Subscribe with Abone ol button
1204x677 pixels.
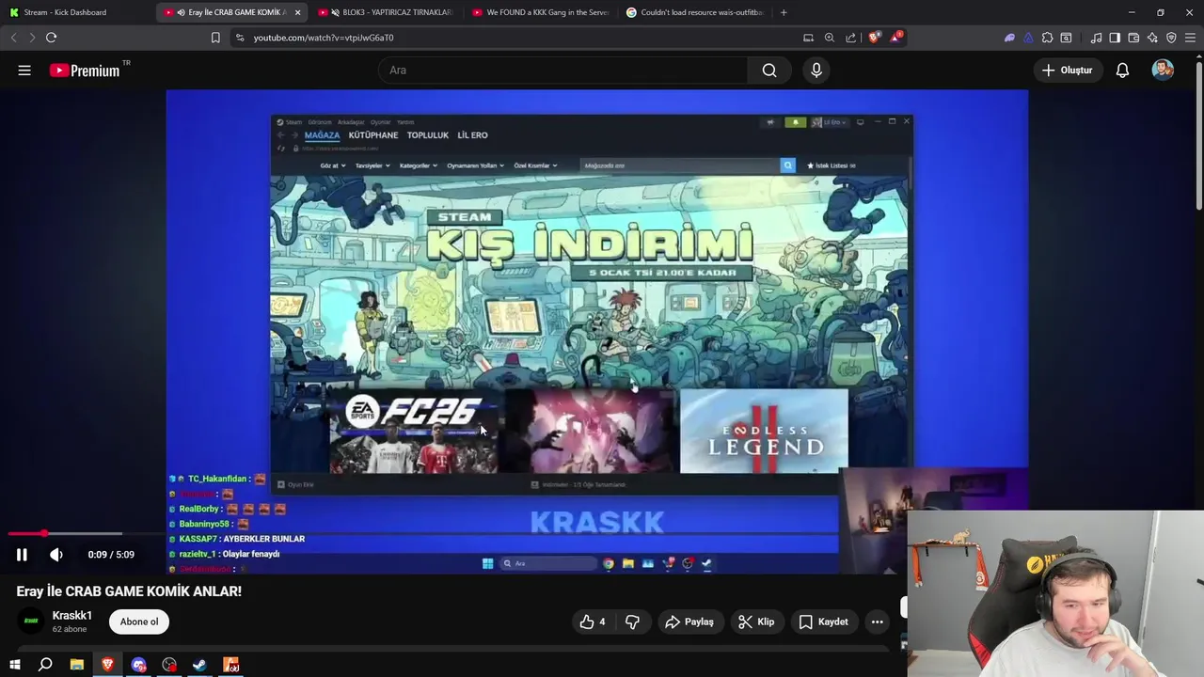(139, 622)
